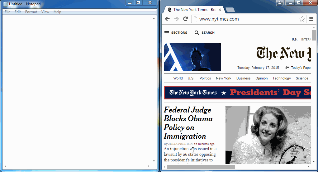The width and height of the screenshot is (318, 172).
Task: Click Chrome horizontal scrollbar left arrow
Action: (165, 167)
